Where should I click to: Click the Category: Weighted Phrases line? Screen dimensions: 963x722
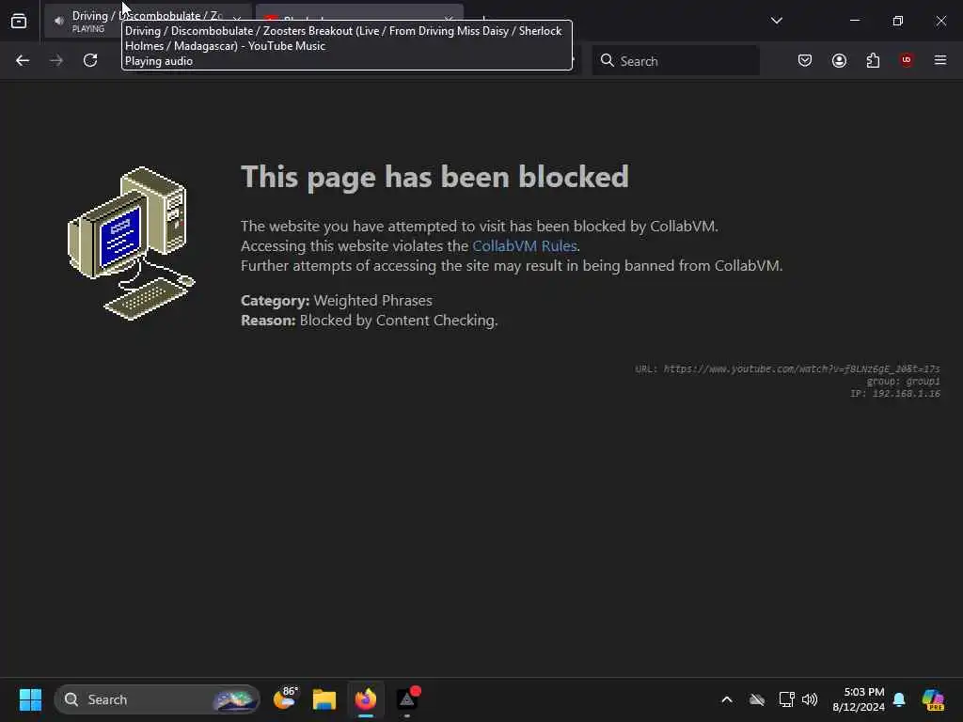(x=337, y=300)
